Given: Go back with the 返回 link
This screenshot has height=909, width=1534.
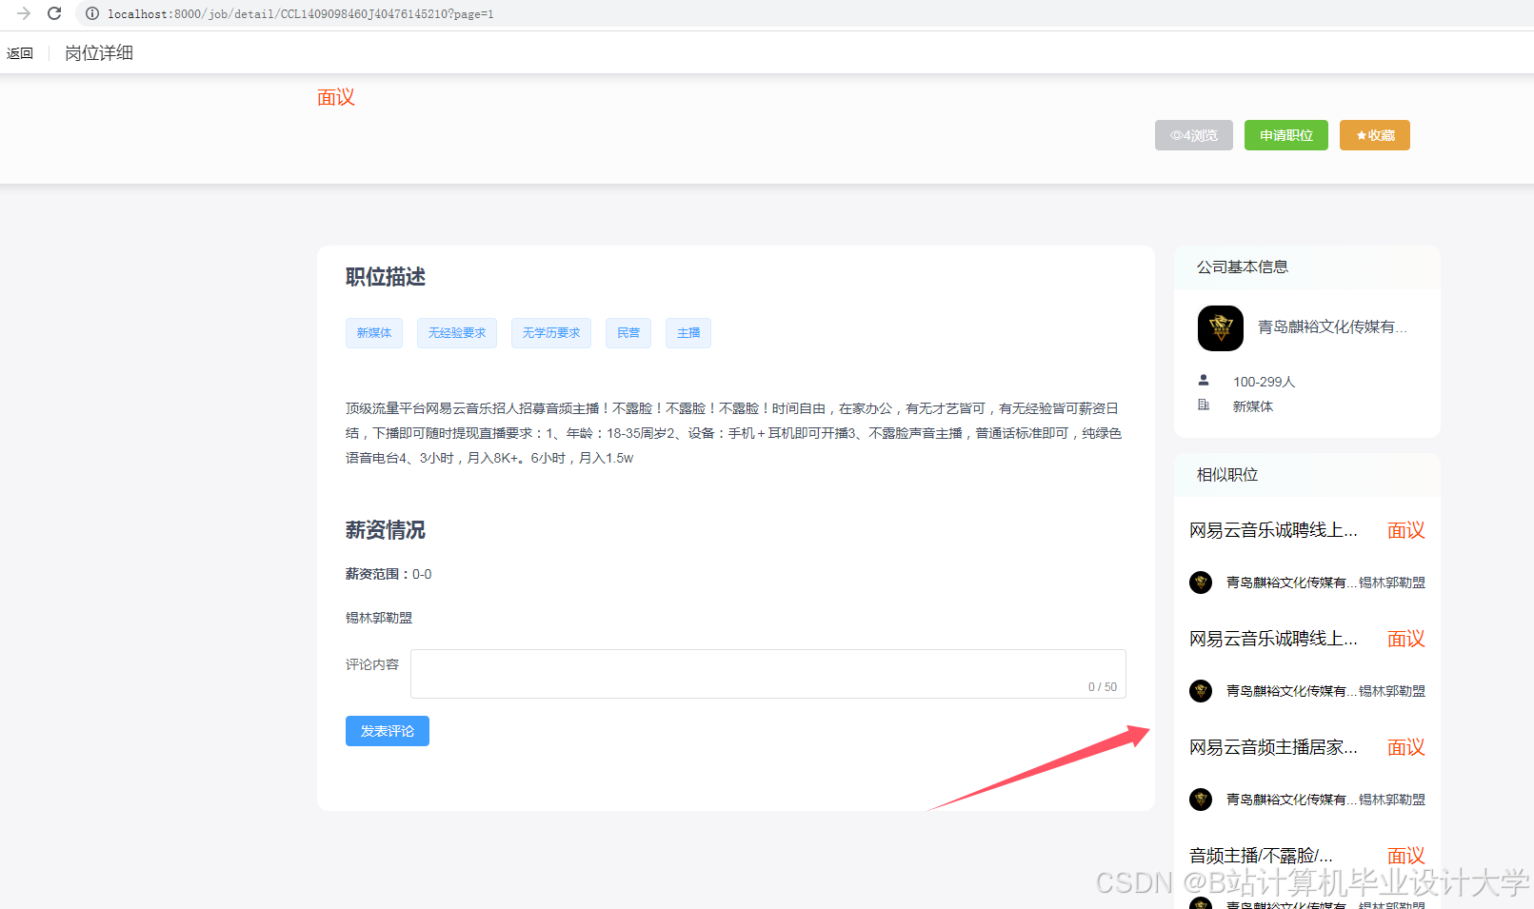Looking at the screenshot, I should pyautogui.click(x=20, y=53).
